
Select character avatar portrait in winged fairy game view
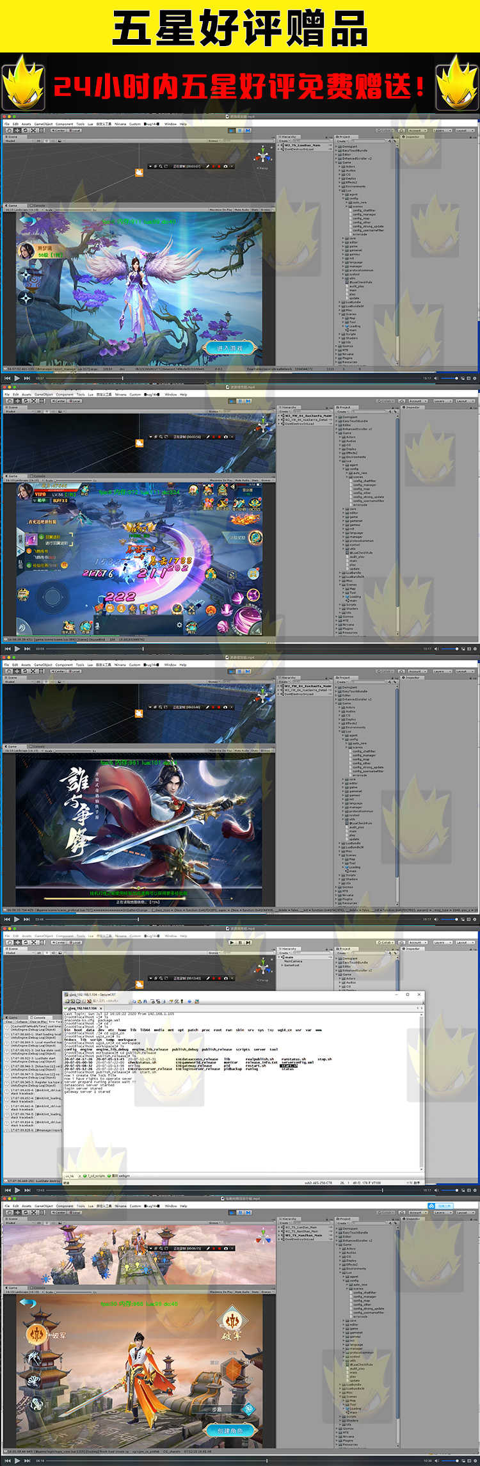pyautogui.click(x=26, y=251)
